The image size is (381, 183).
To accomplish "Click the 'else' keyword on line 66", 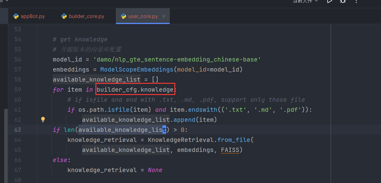I will coord(60,160).
